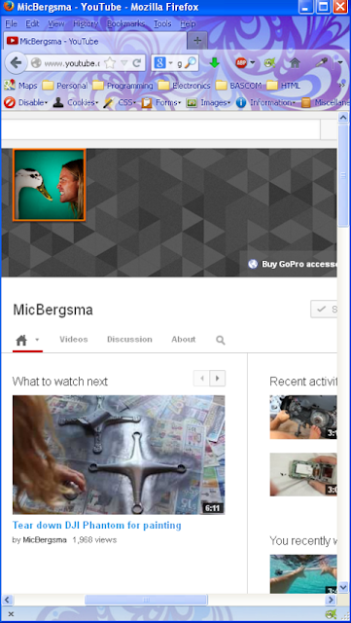Click the horizontal scrollbar thumb
This screenshot has width=351, height=623.
point(146,600)
